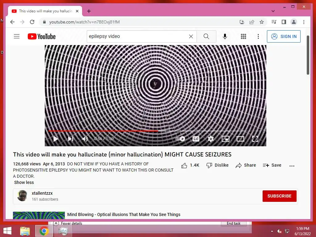316x237 pixels.
Task: Open the optical illusions video thumbnail
Action: [39, 215]
